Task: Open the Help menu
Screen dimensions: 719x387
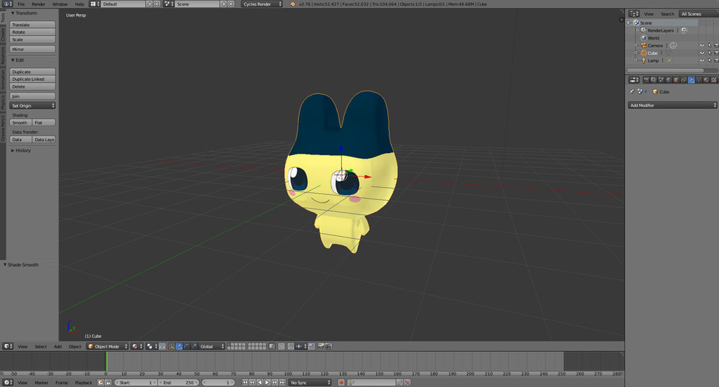Action: pyautogui.click(x=79, y=4)
